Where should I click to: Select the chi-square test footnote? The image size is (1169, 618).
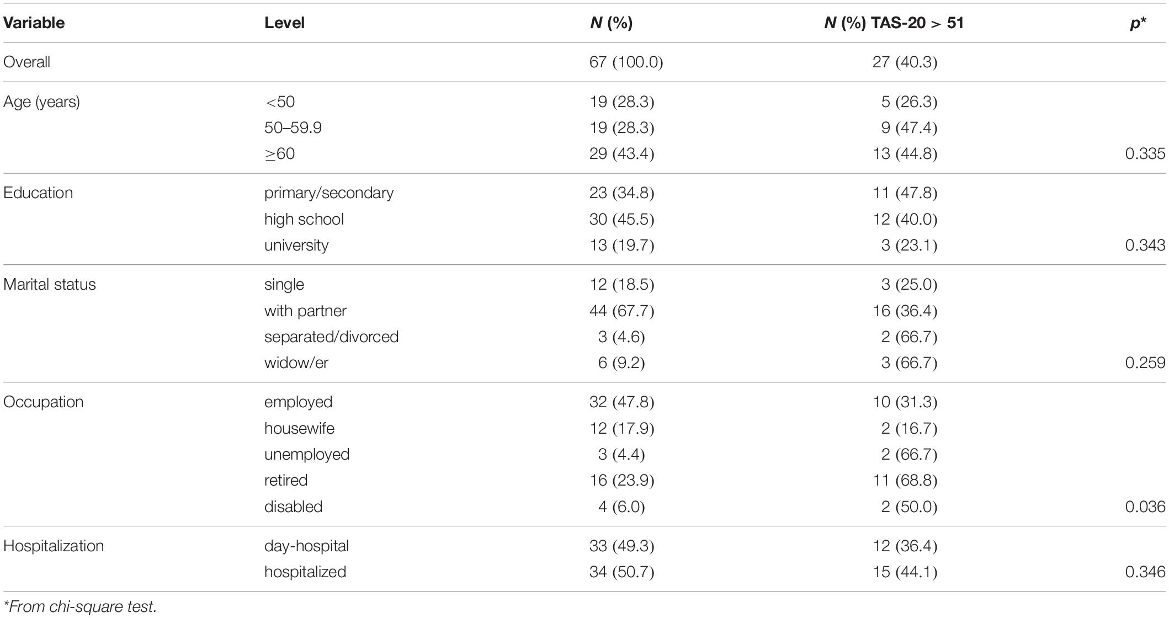[80, 607]
